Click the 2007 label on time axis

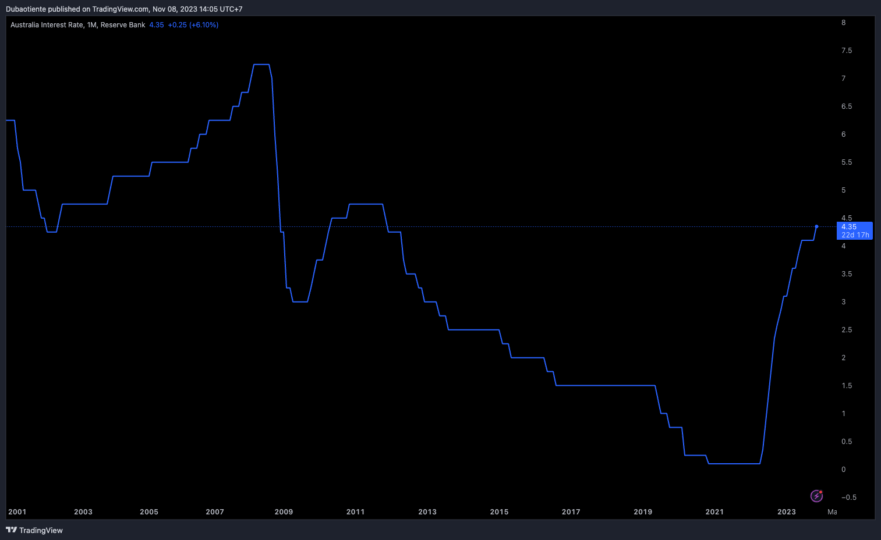point(215,512)
